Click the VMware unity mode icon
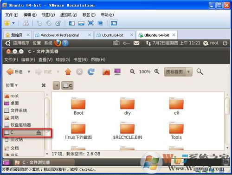 click(100, 23)
